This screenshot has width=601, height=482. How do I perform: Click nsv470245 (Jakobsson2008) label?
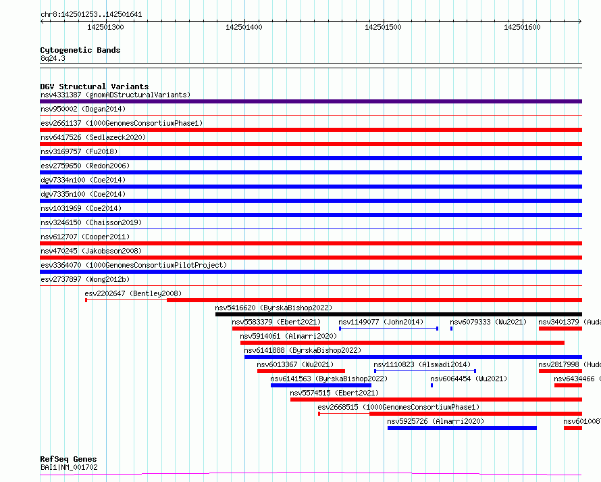click(91, 251)
